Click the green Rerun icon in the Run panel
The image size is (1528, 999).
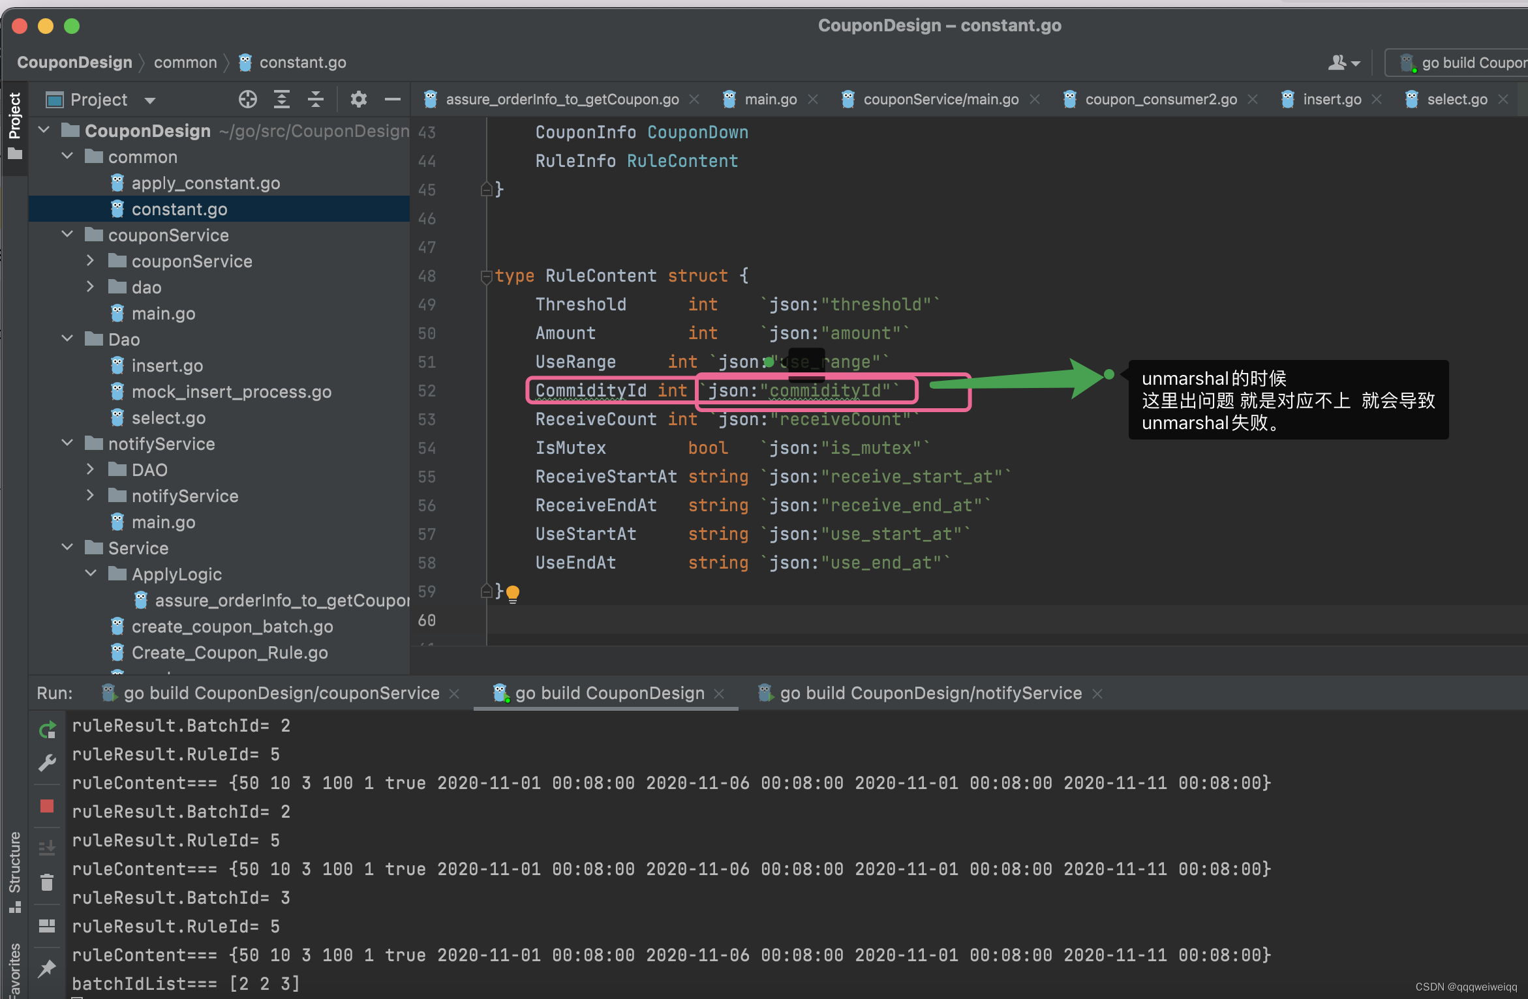(x=47, y=730)
